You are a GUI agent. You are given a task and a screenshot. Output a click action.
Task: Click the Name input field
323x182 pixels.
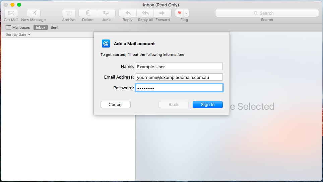tap(179, 67)
